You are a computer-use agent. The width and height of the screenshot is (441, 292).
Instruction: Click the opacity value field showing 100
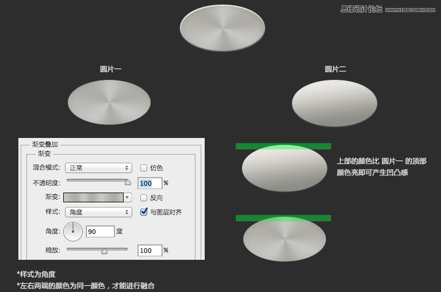coord(150,183)
